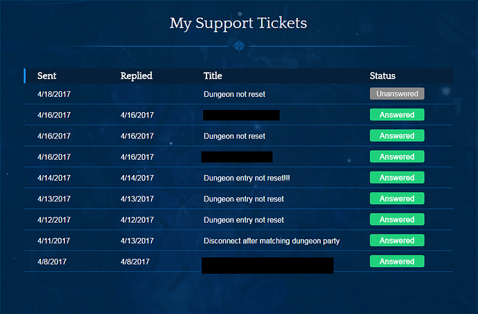Screen dimensions: 478x314
Task: Click the 'My Support Tickets' heading
Action: (x=238, y=24)
